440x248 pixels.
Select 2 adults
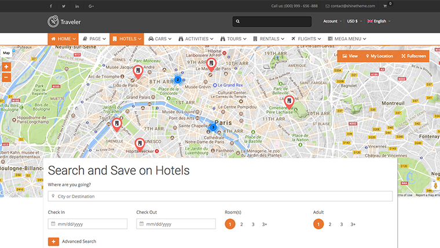click(x=330, y=224)
